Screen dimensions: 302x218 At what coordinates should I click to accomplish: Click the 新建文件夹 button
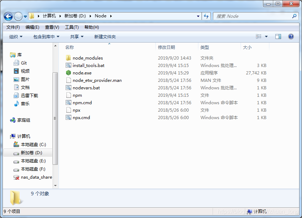[x=105, y=37]
